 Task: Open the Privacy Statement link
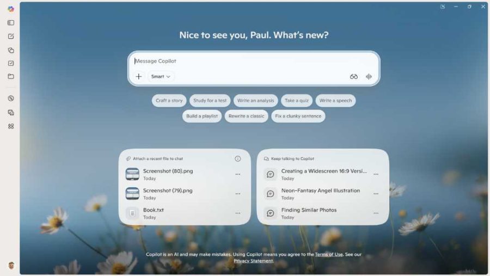tap(253, 261)
